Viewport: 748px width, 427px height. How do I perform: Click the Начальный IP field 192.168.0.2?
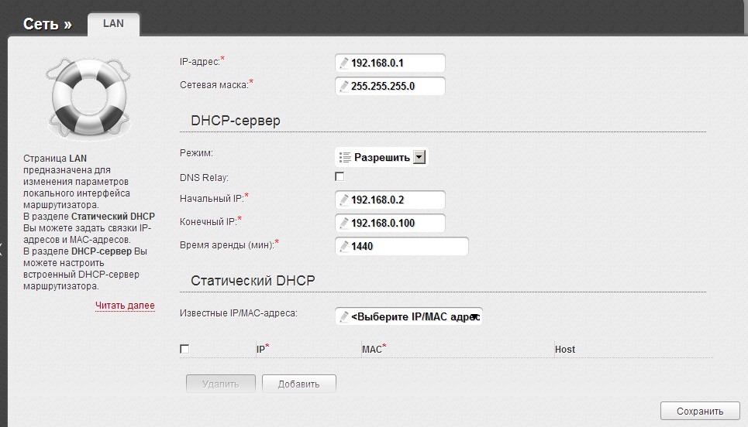390,200
